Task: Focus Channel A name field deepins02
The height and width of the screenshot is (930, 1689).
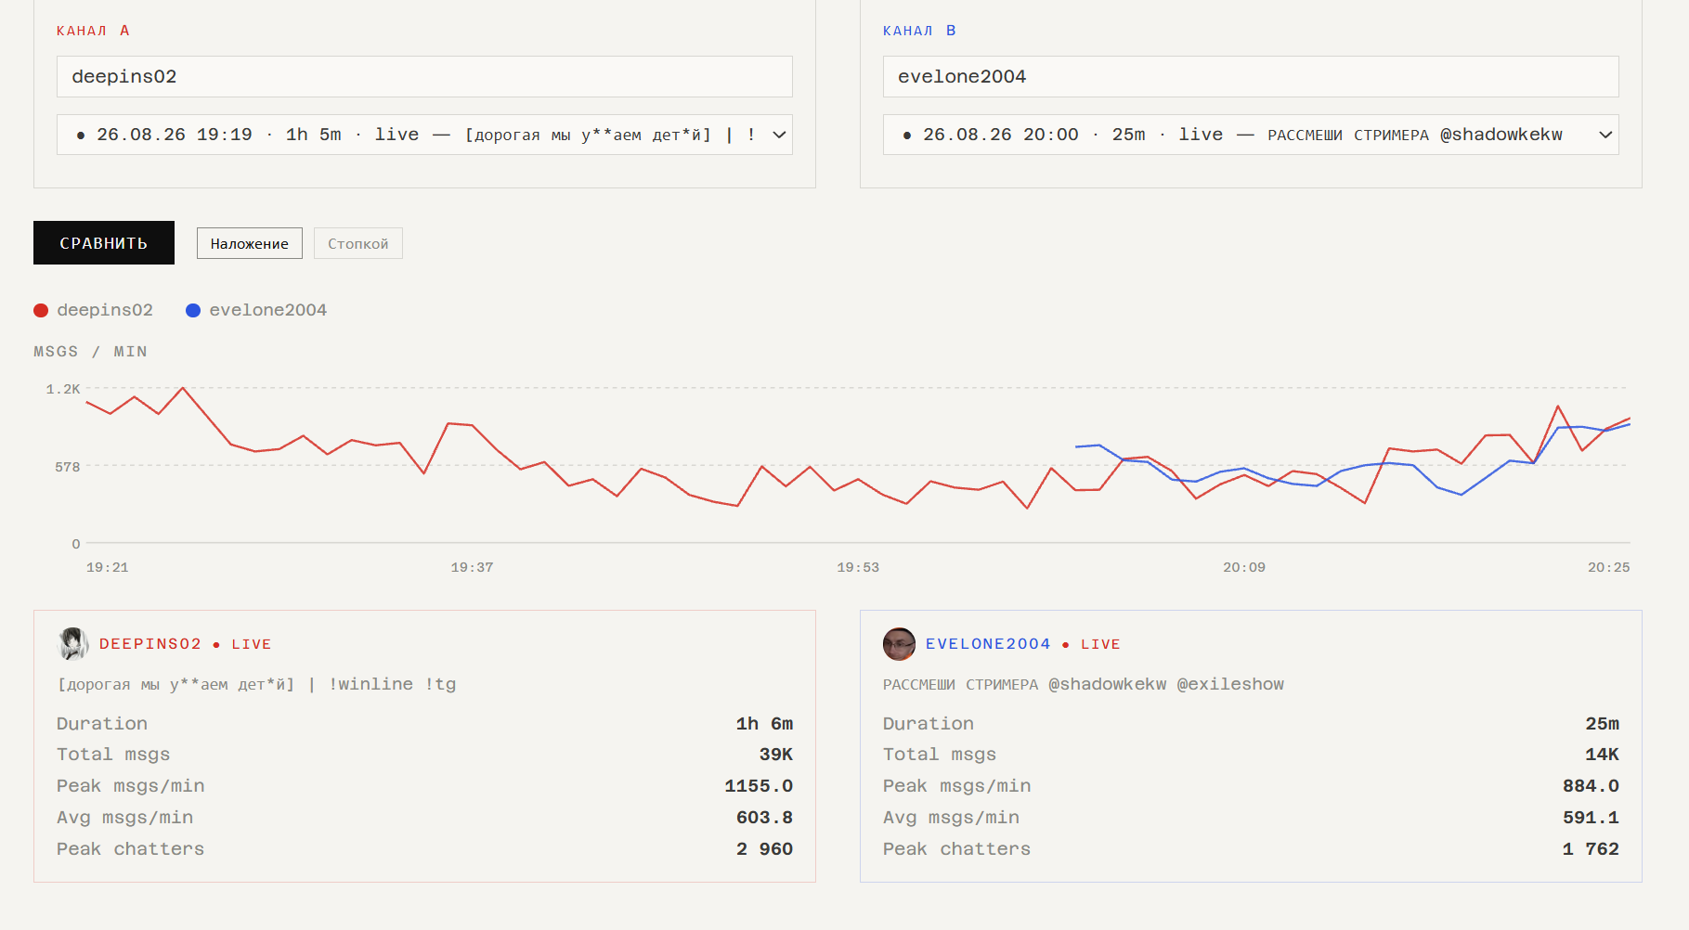Action: (424, 76)
